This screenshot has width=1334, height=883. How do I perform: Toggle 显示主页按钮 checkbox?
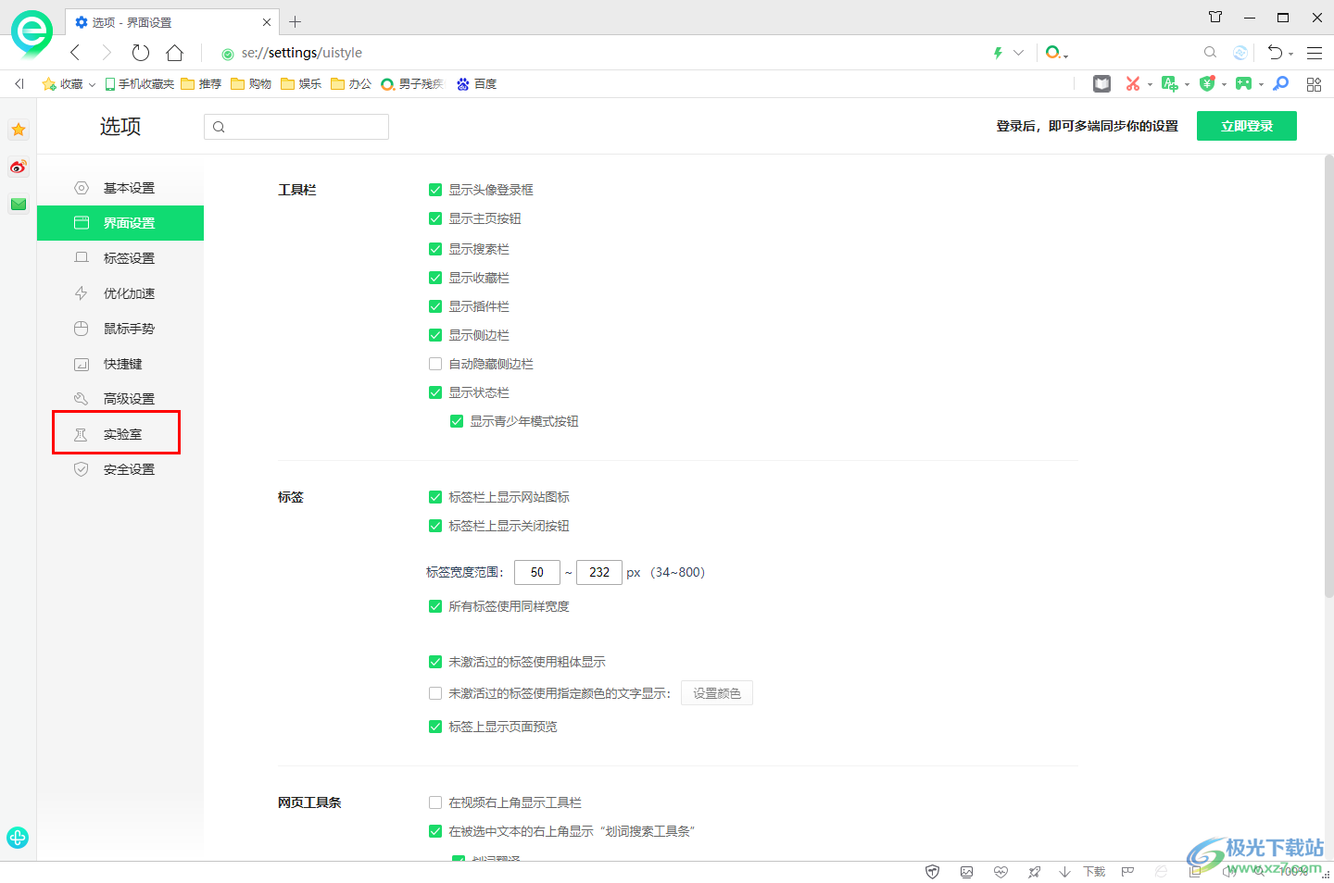[x=435, y=218]
